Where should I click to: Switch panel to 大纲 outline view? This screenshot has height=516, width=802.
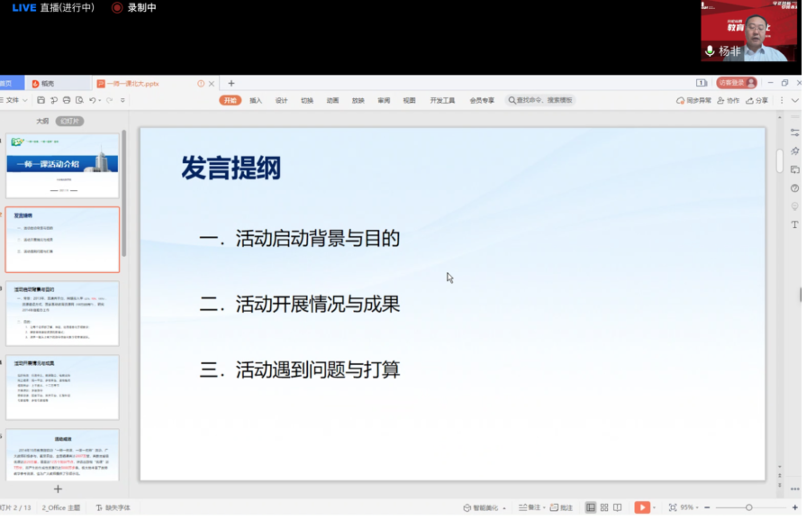click(42, 121)
